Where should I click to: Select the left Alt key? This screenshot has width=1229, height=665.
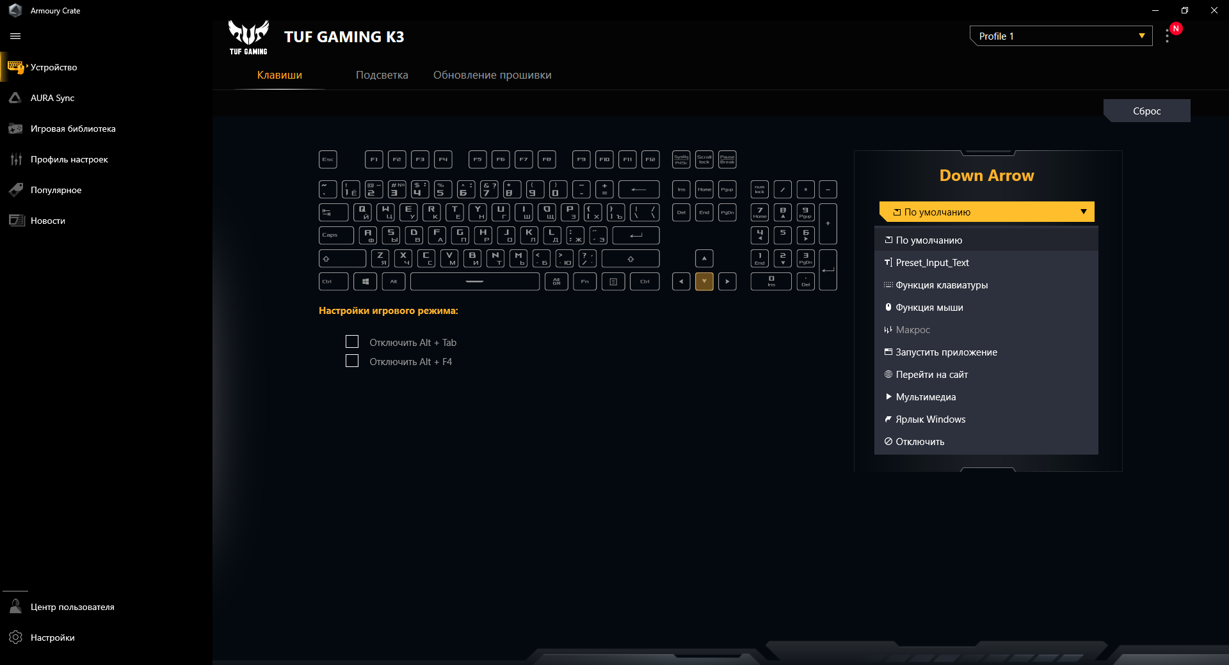pyautogui.click(x=394, y=281)
